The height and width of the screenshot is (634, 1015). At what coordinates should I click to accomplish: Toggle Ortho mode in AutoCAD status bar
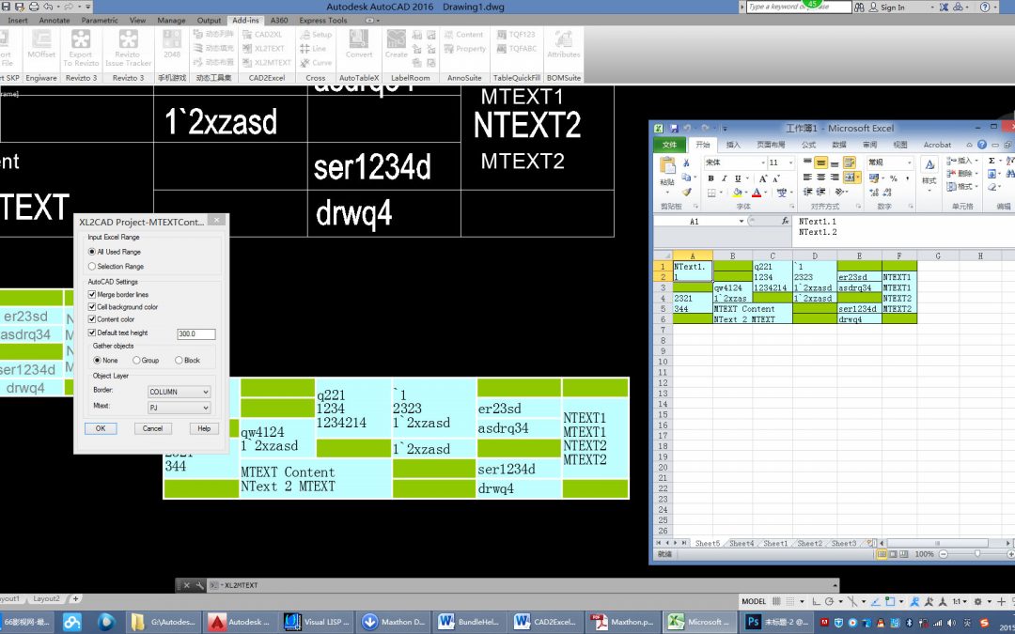pos(817,601)
